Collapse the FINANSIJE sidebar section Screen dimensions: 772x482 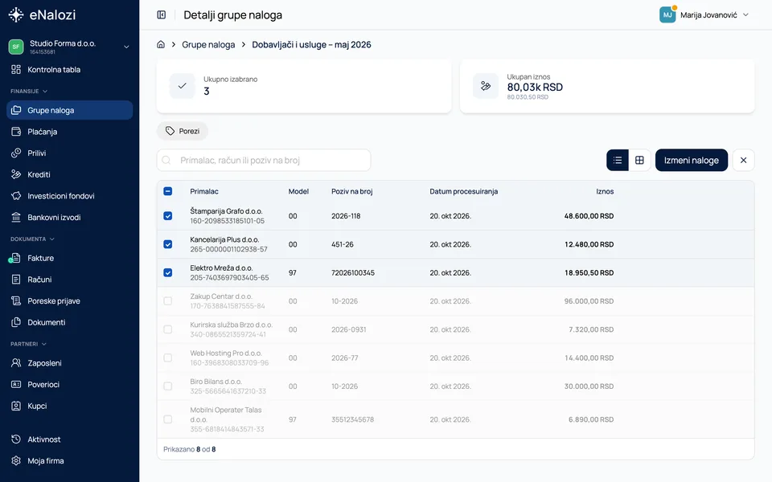coord(29,91)
